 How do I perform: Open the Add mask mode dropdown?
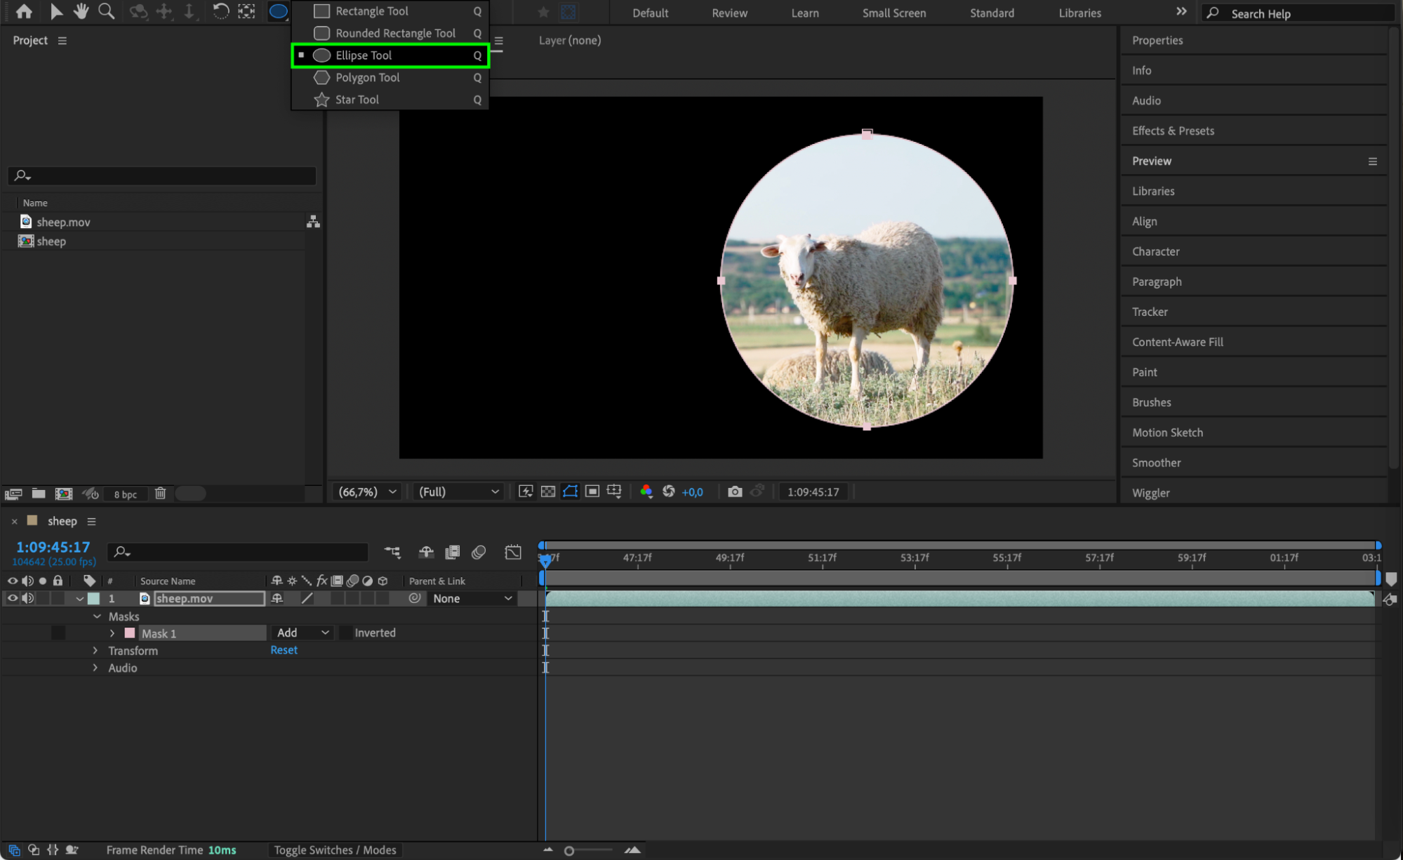coord(302,633)
